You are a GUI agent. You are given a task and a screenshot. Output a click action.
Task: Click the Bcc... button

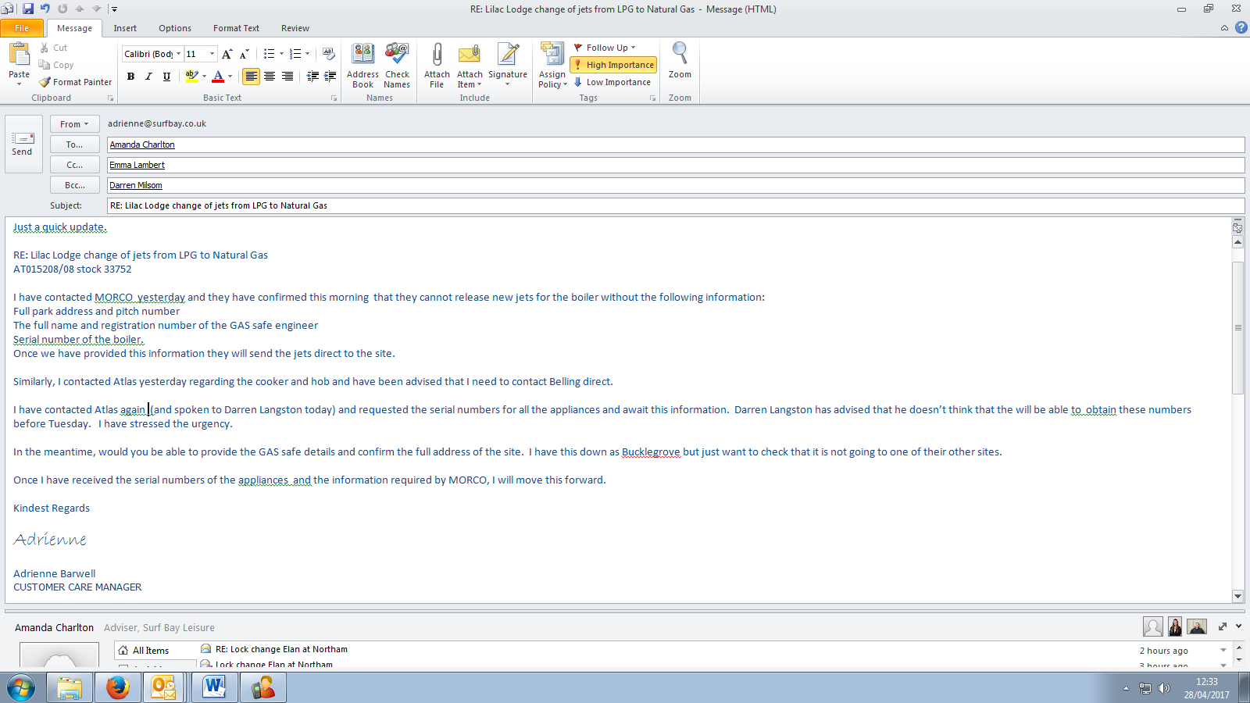(x=74, y=185)
